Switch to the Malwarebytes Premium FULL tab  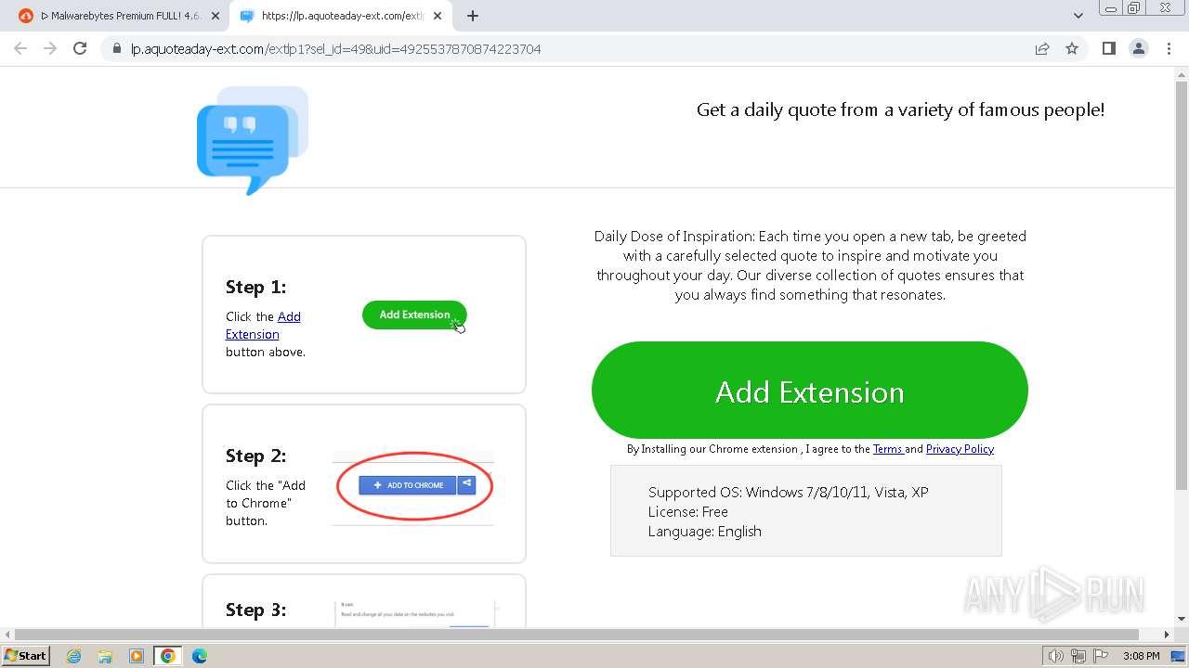coord(120,16)
